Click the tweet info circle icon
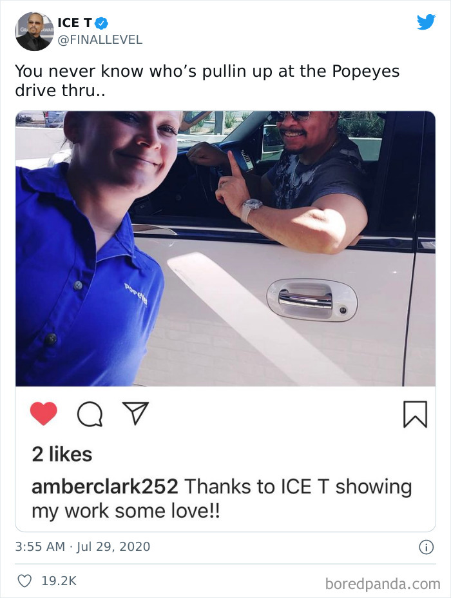The height and width of the screenshot is (598, 451). click(426, 547)
